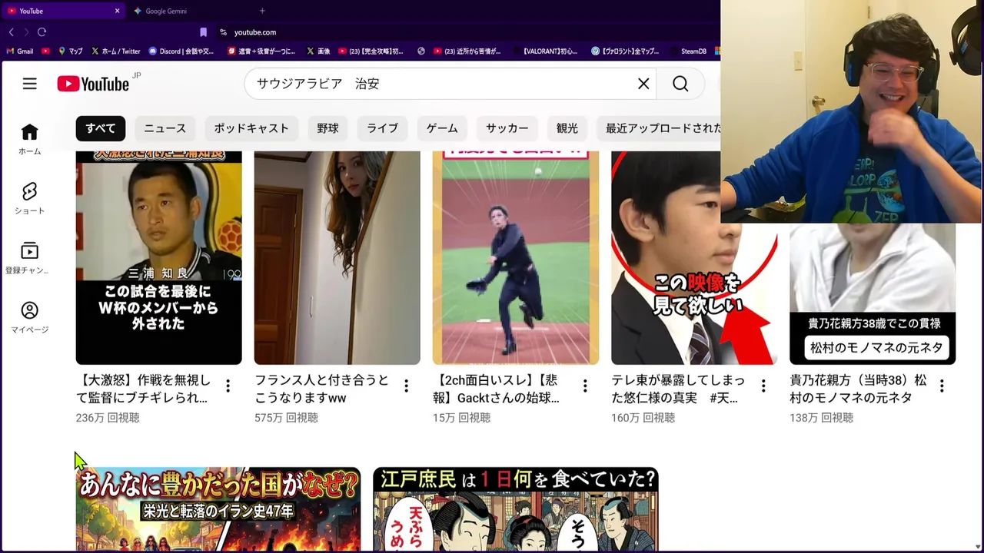984x553 pixels.
Task: Open the 【ヴァロラント】全マップ bookmark
Action: tap(625, 51)
